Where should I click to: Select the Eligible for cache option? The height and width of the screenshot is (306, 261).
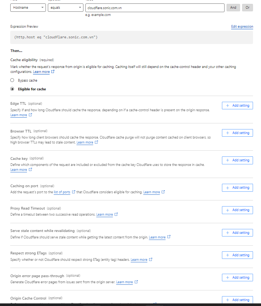click(x=12, y=89)
